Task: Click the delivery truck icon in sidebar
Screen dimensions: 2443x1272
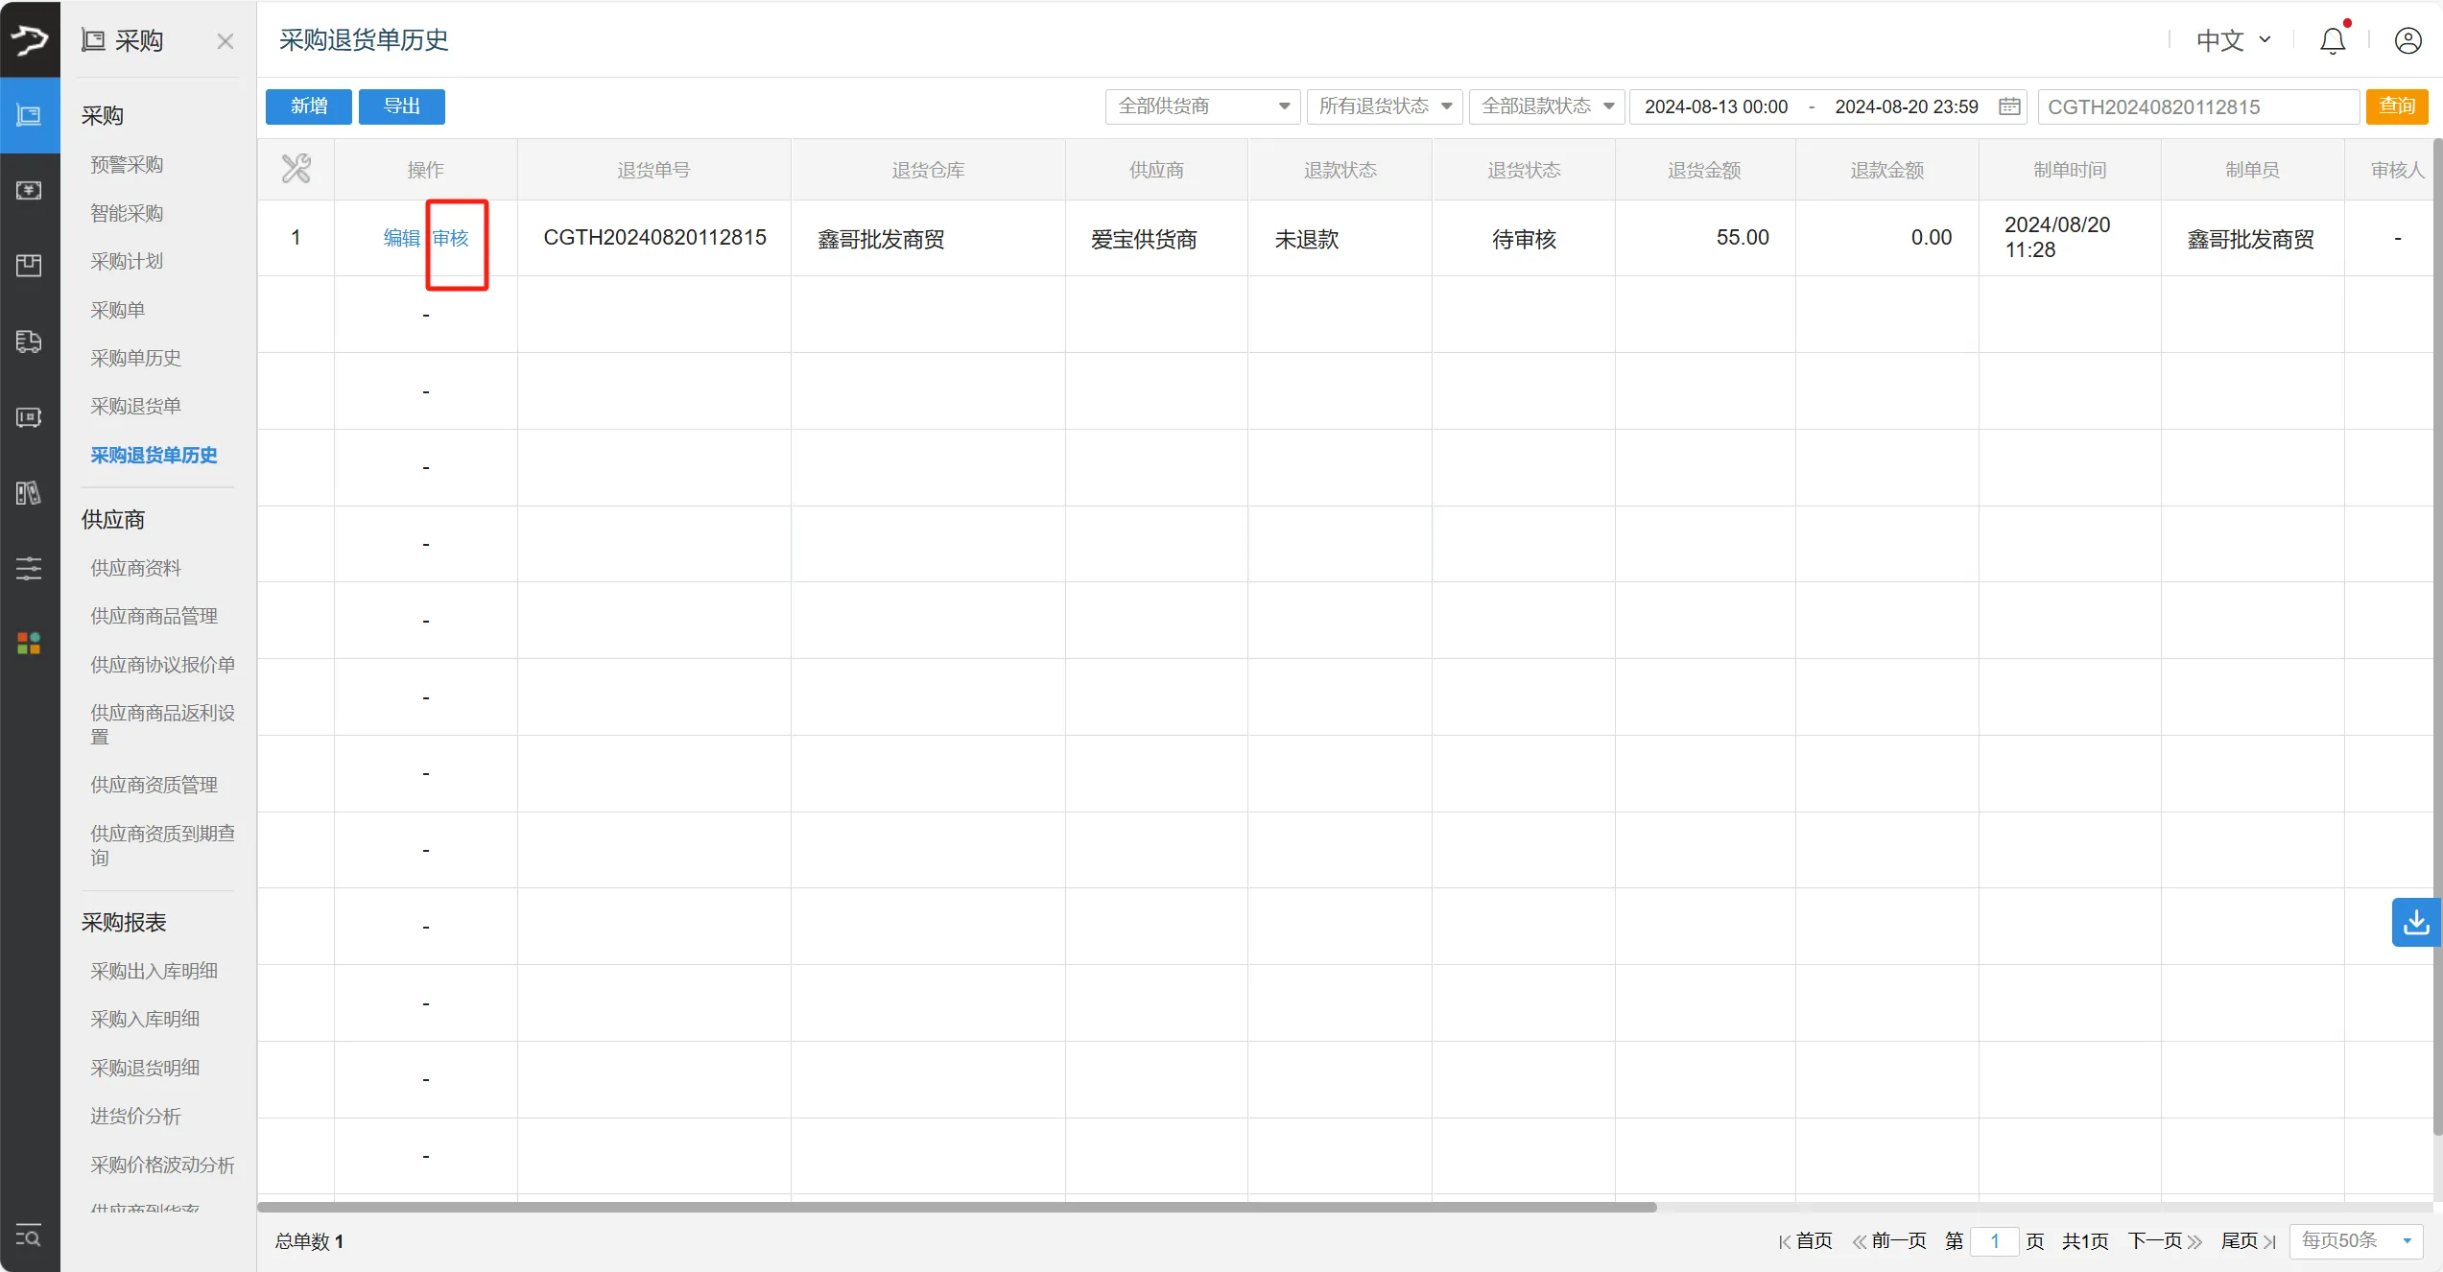Action: click(x=29, y=342)
